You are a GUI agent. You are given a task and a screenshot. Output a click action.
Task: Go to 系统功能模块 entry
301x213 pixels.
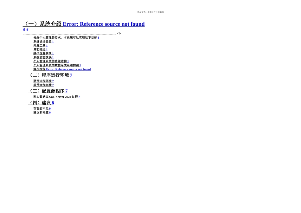[x=44, y=57]
